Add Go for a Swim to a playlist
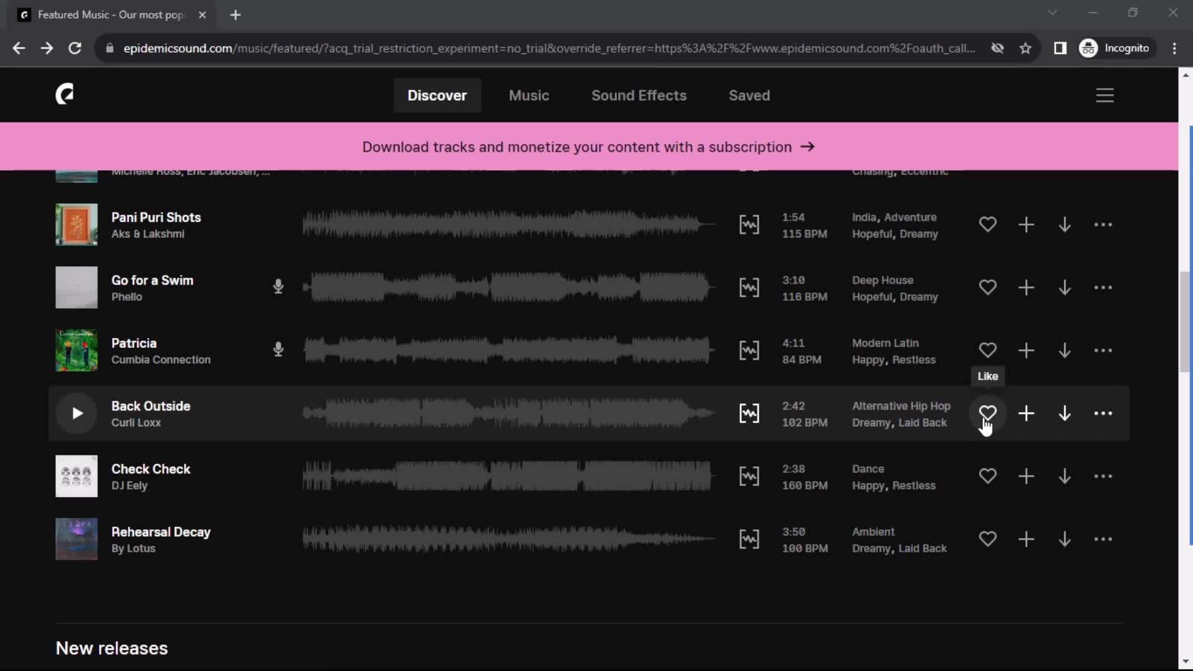Image resolution: width=1193 pixels, height=671 pixels. pyautogui.click(x=1026, y=287)
